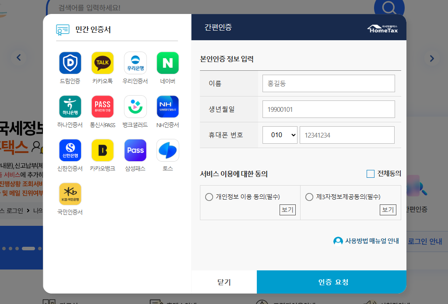448x304 pixels.
Task: Click the 휴대폰 번호 label
Action: pos(226,135)
